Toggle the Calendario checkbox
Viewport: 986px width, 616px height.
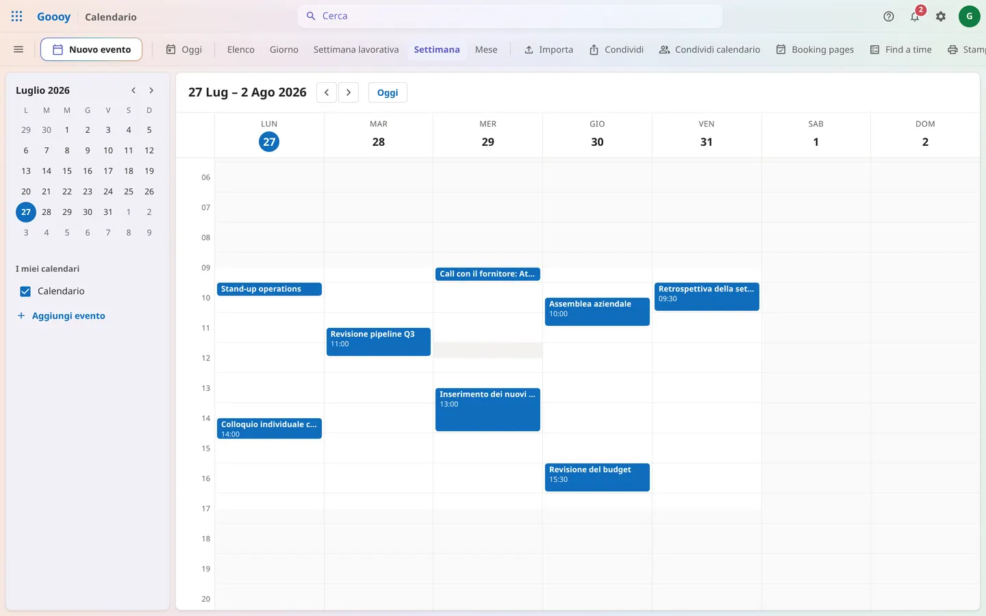tap(25, 292)
